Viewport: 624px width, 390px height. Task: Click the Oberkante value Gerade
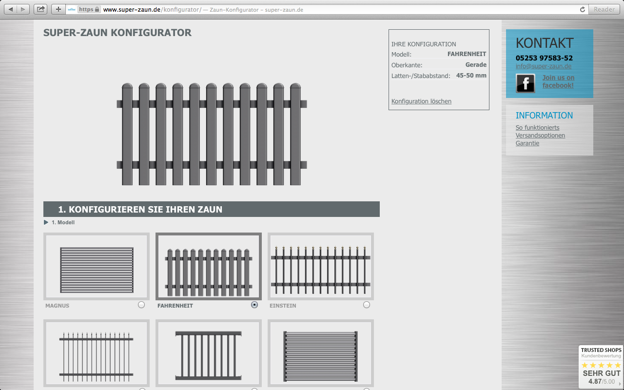click(476, 65)
